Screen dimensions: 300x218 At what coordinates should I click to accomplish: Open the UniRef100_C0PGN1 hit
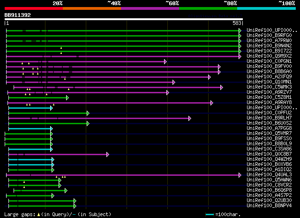point(269,61)
